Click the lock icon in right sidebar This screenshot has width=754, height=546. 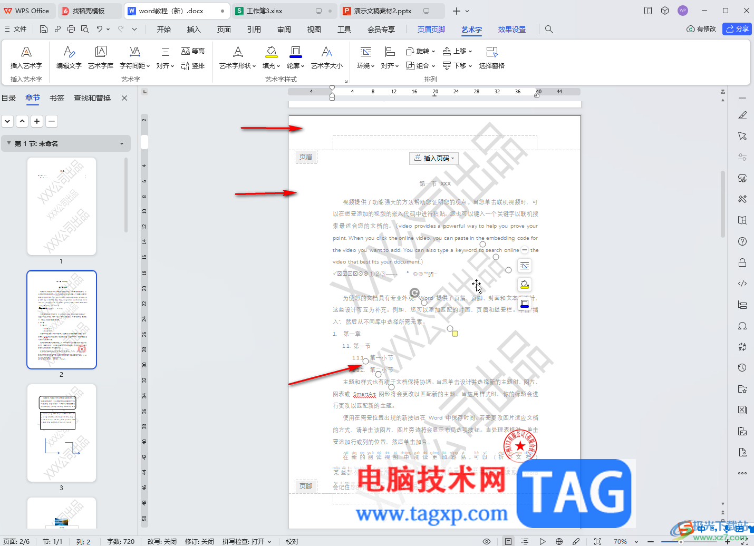pyautogui.click(x=742, y=262)
